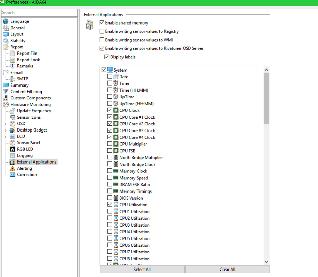Click the CPU Utilization hourglass icon
Viewport: 318px width, 277px height.
[116, 205]
